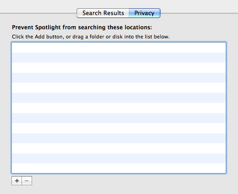Click the minus Remove location button
This screenshot has width=238, height=194.
(27, 181)
